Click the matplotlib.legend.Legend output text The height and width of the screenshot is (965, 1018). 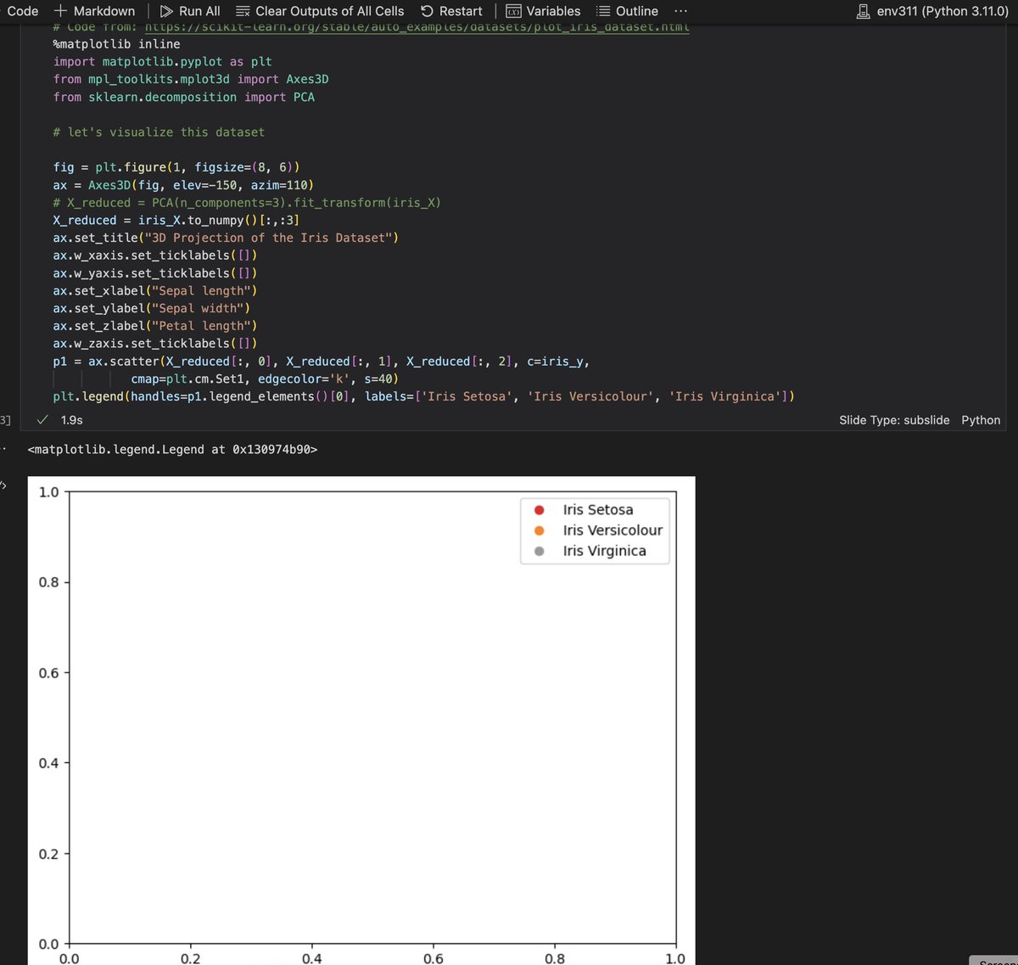172,449
